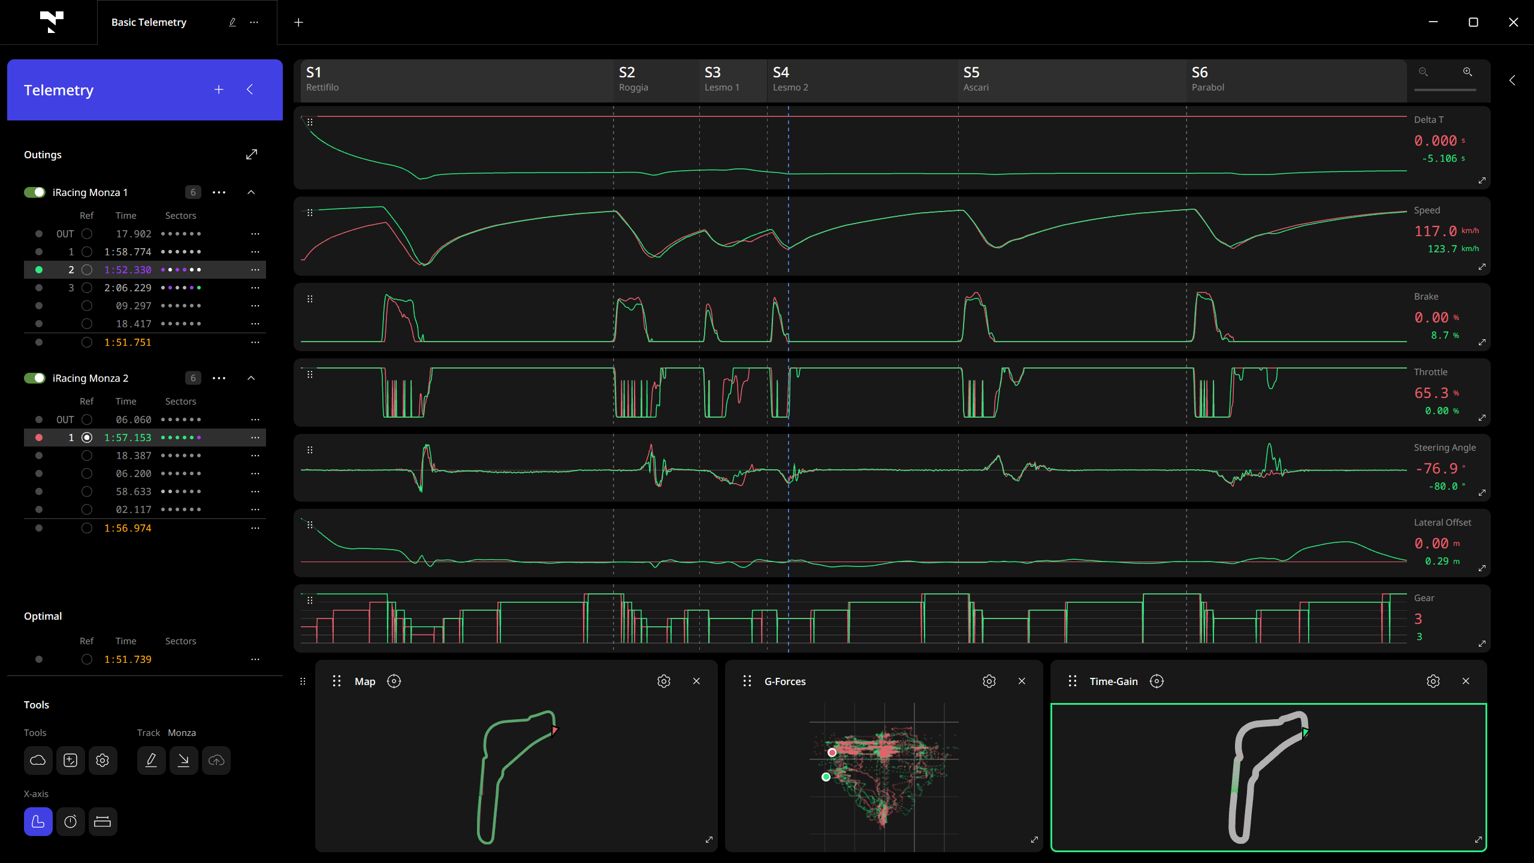Open more options for iRacing Monza 2

(219, 378)
